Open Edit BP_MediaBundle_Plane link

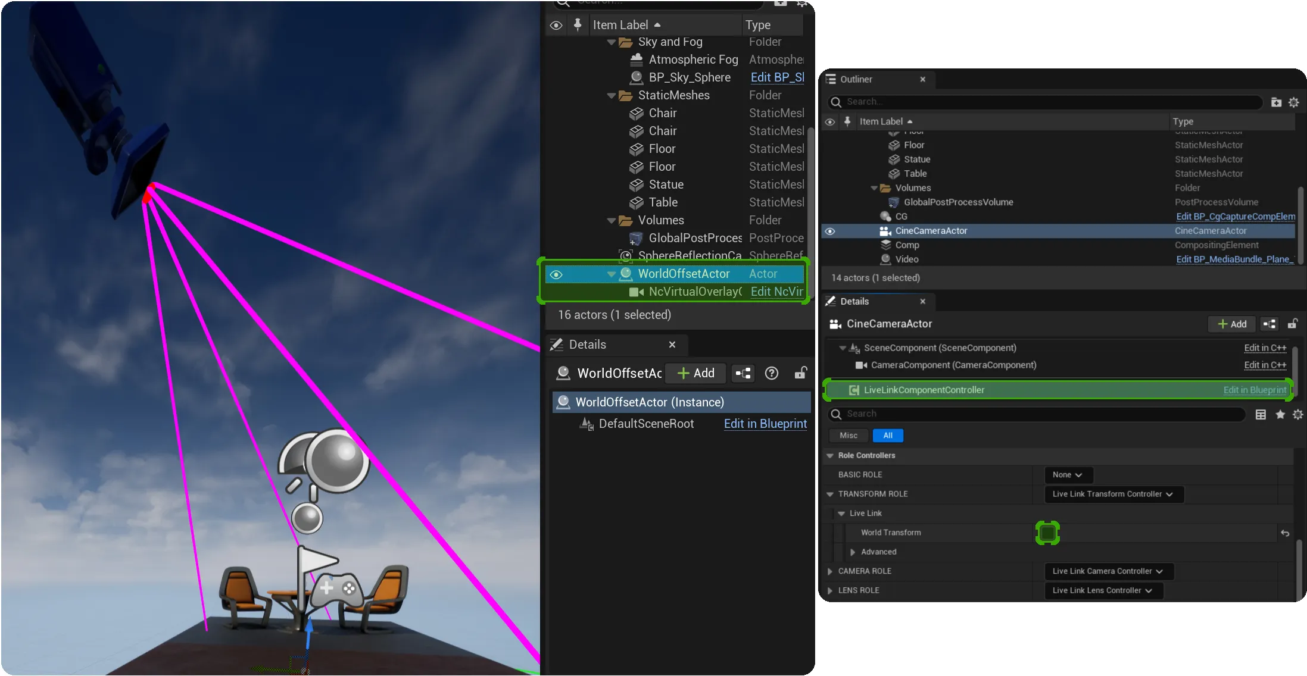click(1235, 259)
